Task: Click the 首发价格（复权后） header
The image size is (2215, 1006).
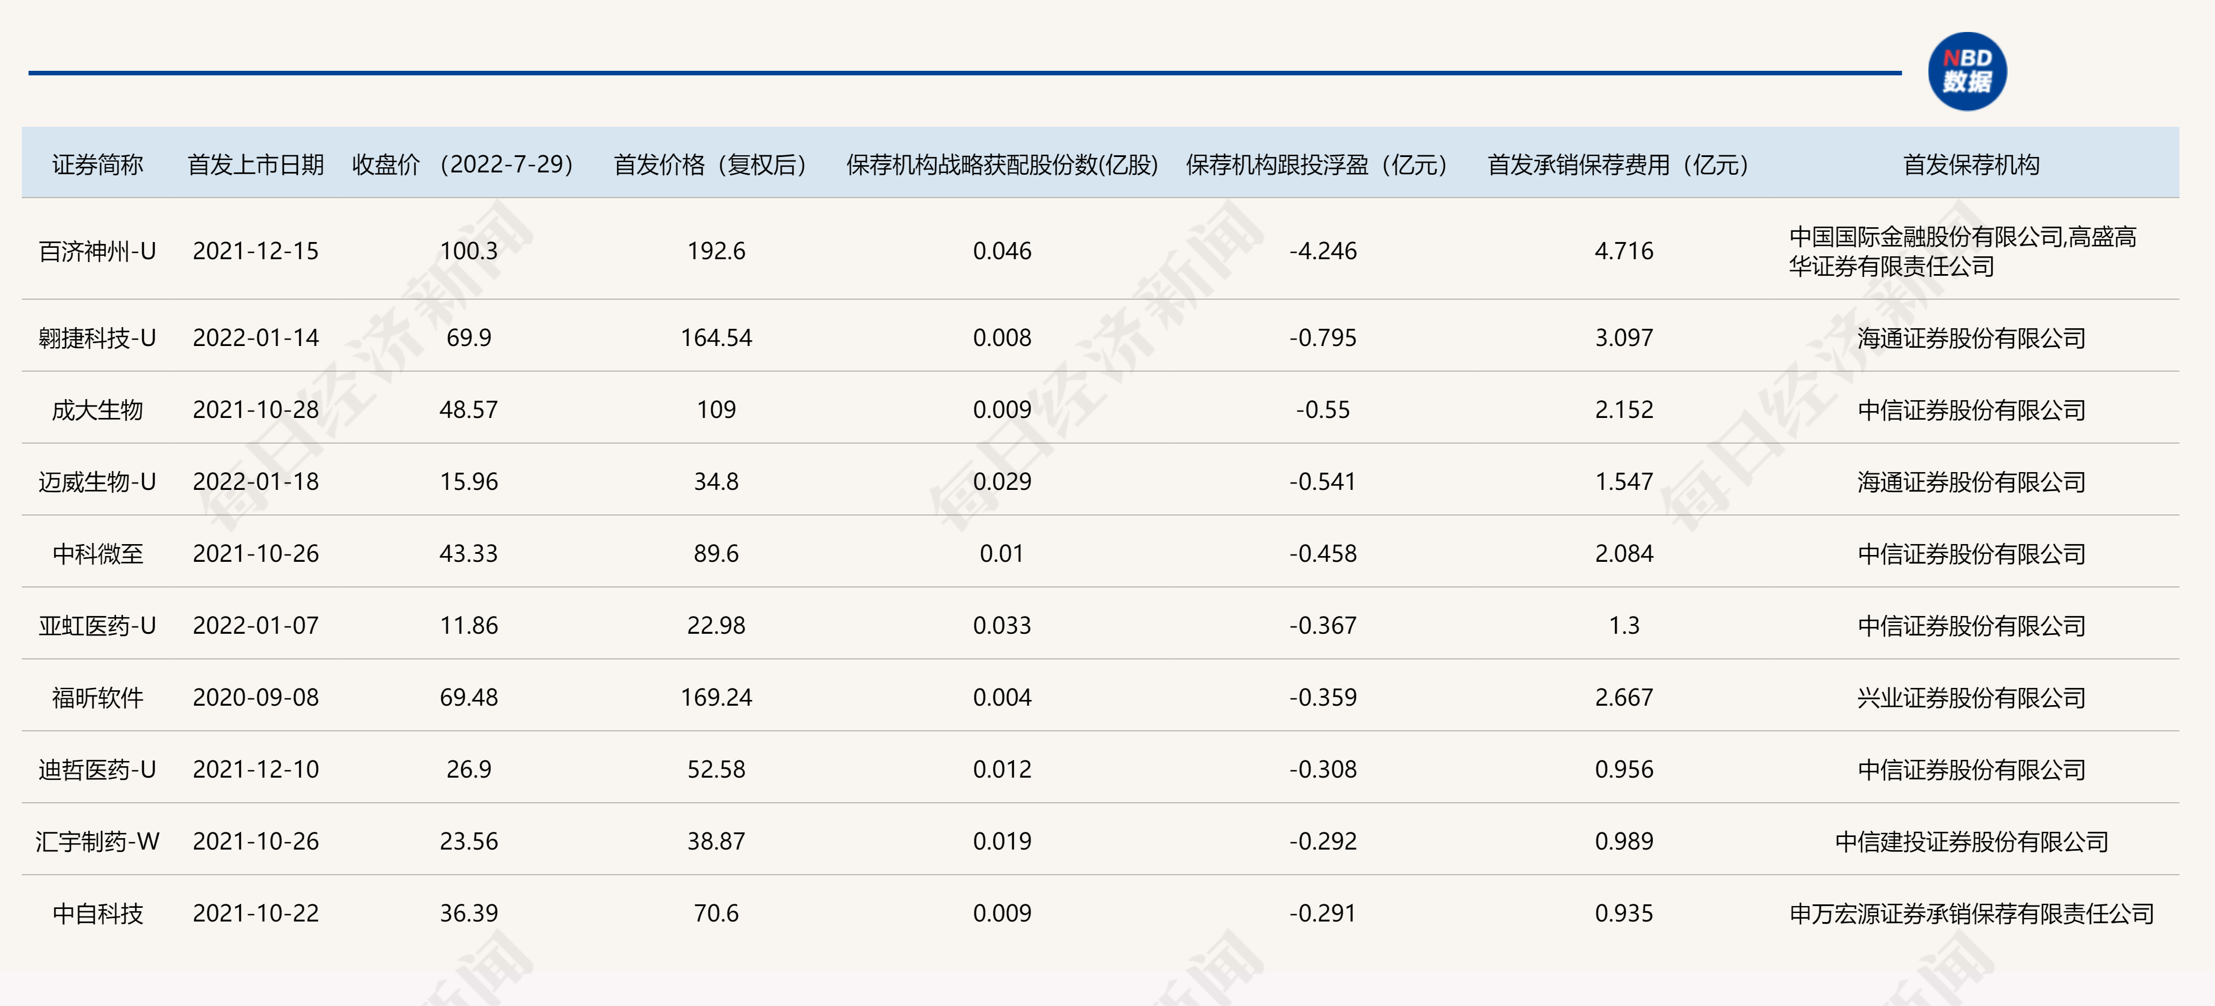Action: click(715, 164)
